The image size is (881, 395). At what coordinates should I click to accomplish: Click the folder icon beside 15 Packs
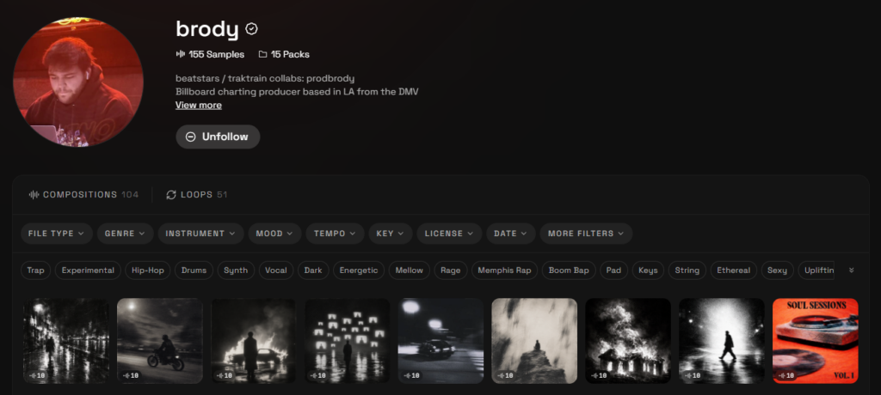click(262, 54)
